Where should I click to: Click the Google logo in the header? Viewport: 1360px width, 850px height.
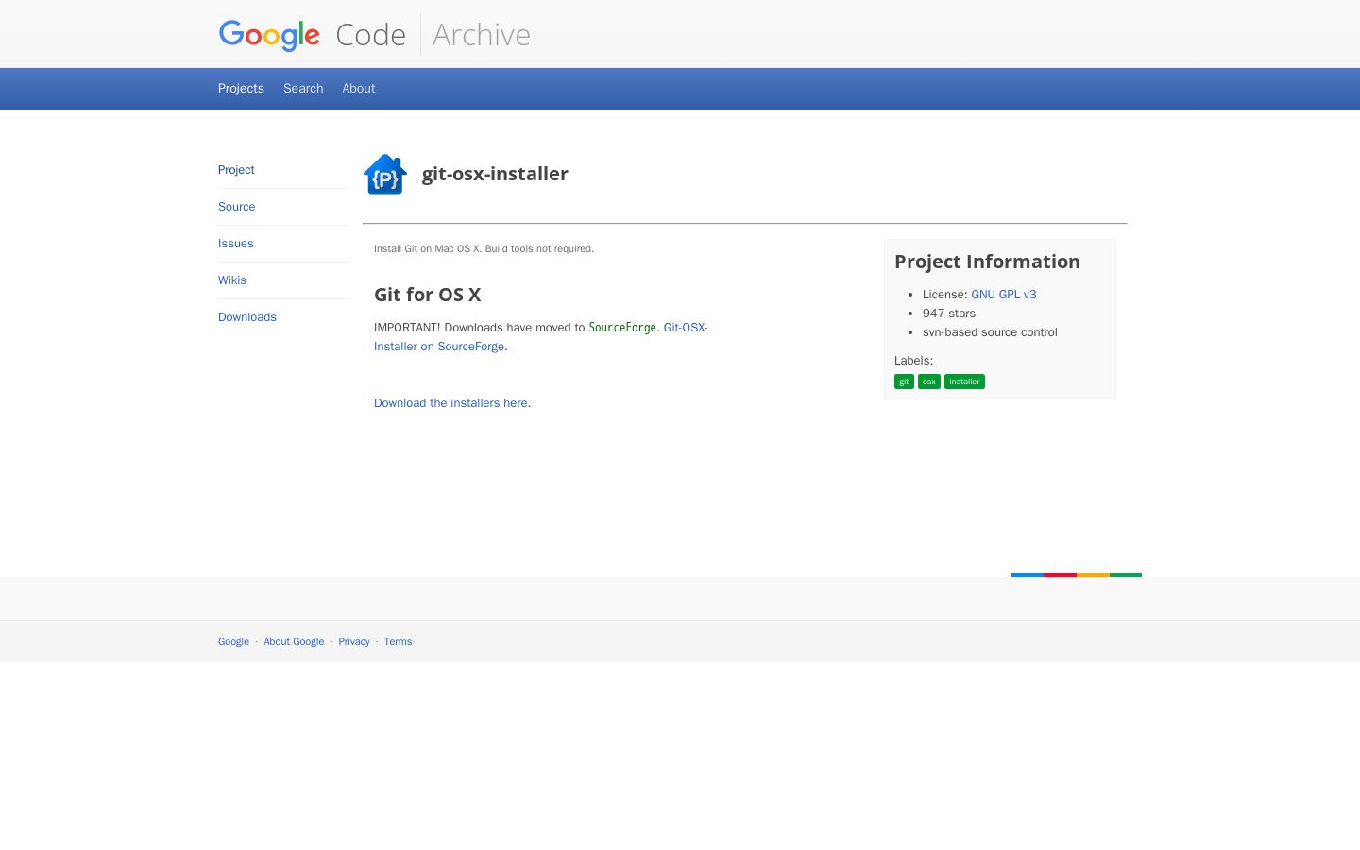pyautogui.click(x=269, y=35)
